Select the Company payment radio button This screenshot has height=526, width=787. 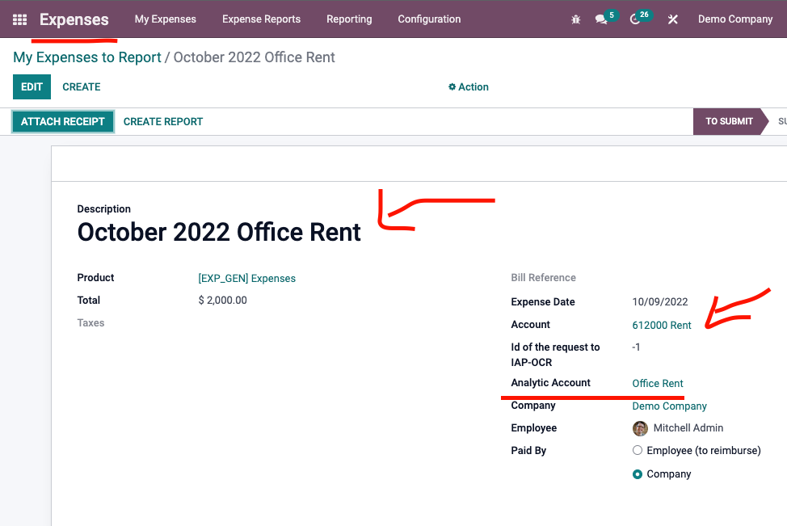(638, 474)
